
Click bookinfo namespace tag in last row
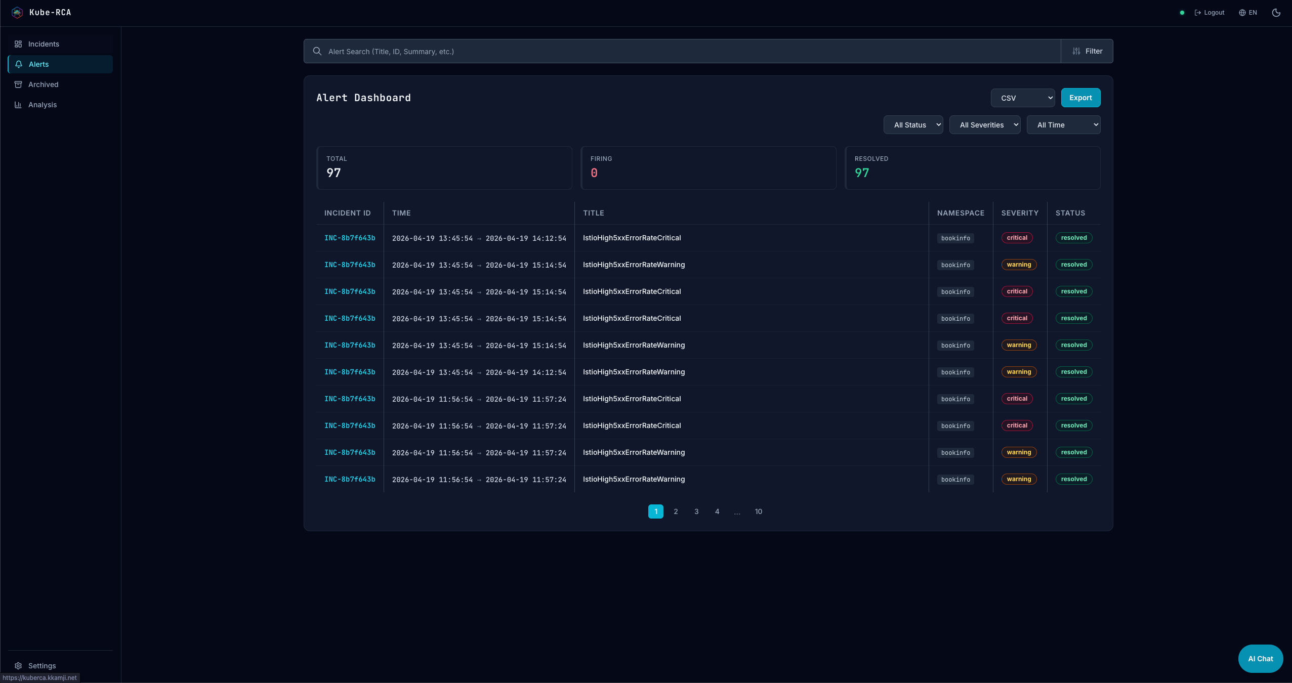956,480
